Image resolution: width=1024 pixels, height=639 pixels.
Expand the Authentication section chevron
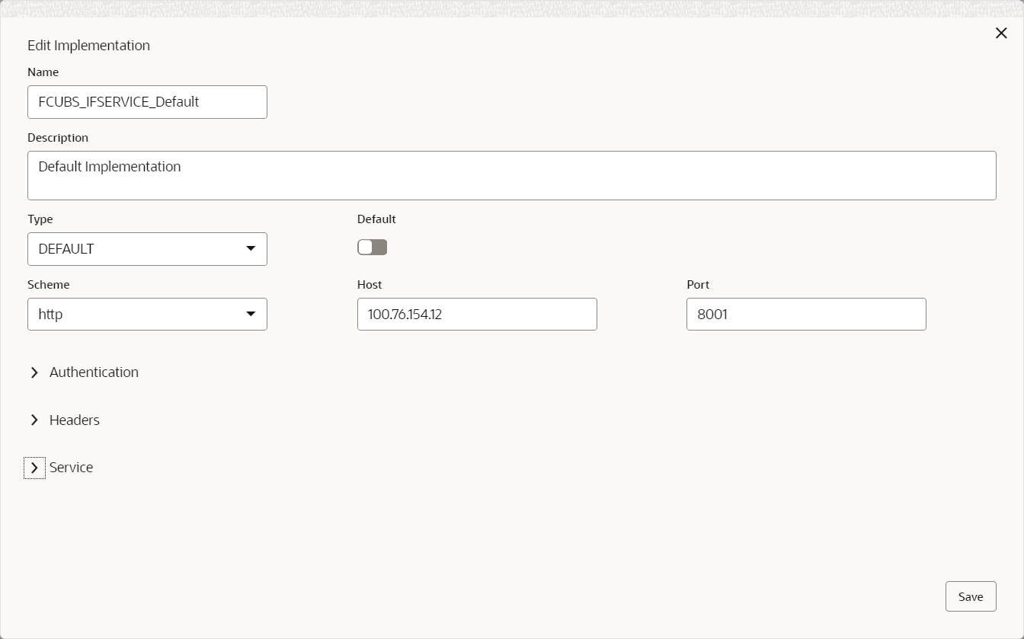tap(34, 372)
